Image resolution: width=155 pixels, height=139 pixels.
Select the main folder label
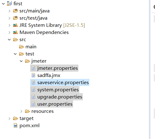31,47
